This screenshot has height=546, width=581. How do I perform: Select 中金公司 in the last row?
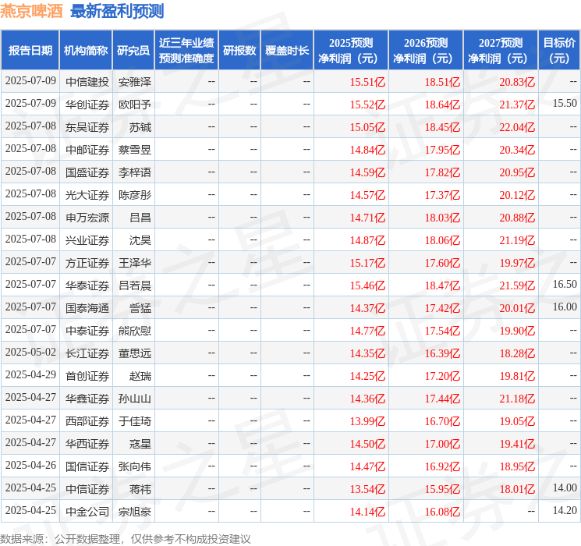click(87, 512)
